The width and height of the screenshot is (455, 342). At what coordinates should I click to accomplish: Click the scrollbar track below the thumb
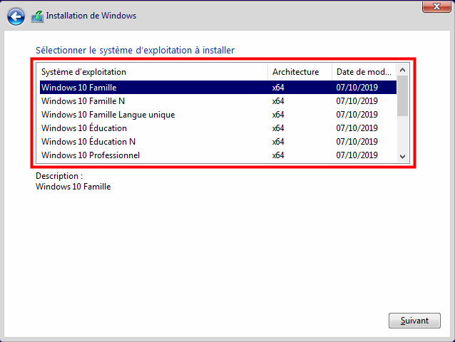[x=402, y=134]
